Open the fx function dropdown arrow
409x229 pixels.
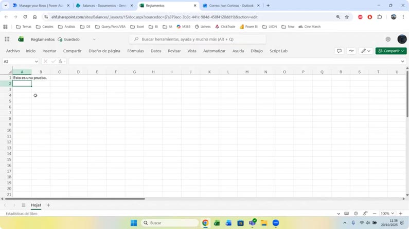pos(64,61)
